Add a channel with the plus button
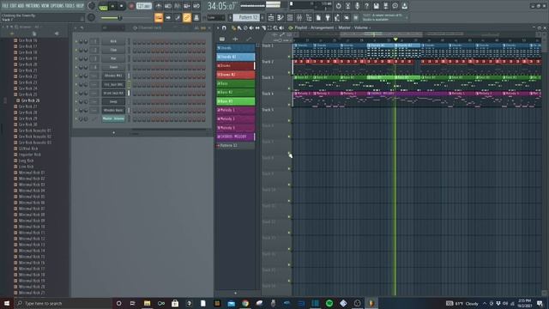Viewport: 549px width, 309px height. click(113, 133)
